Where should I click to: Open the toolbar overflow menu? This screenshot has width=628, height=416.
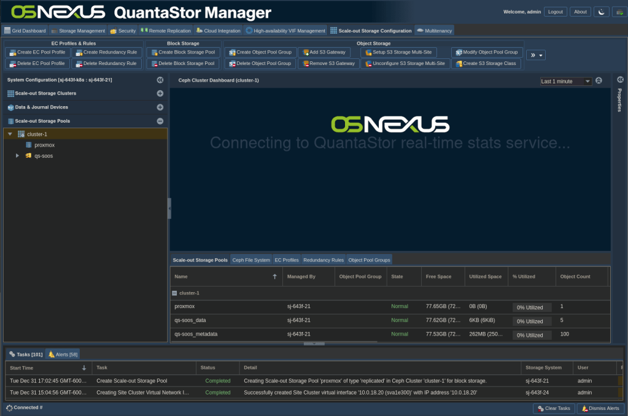tap(535, 55)
